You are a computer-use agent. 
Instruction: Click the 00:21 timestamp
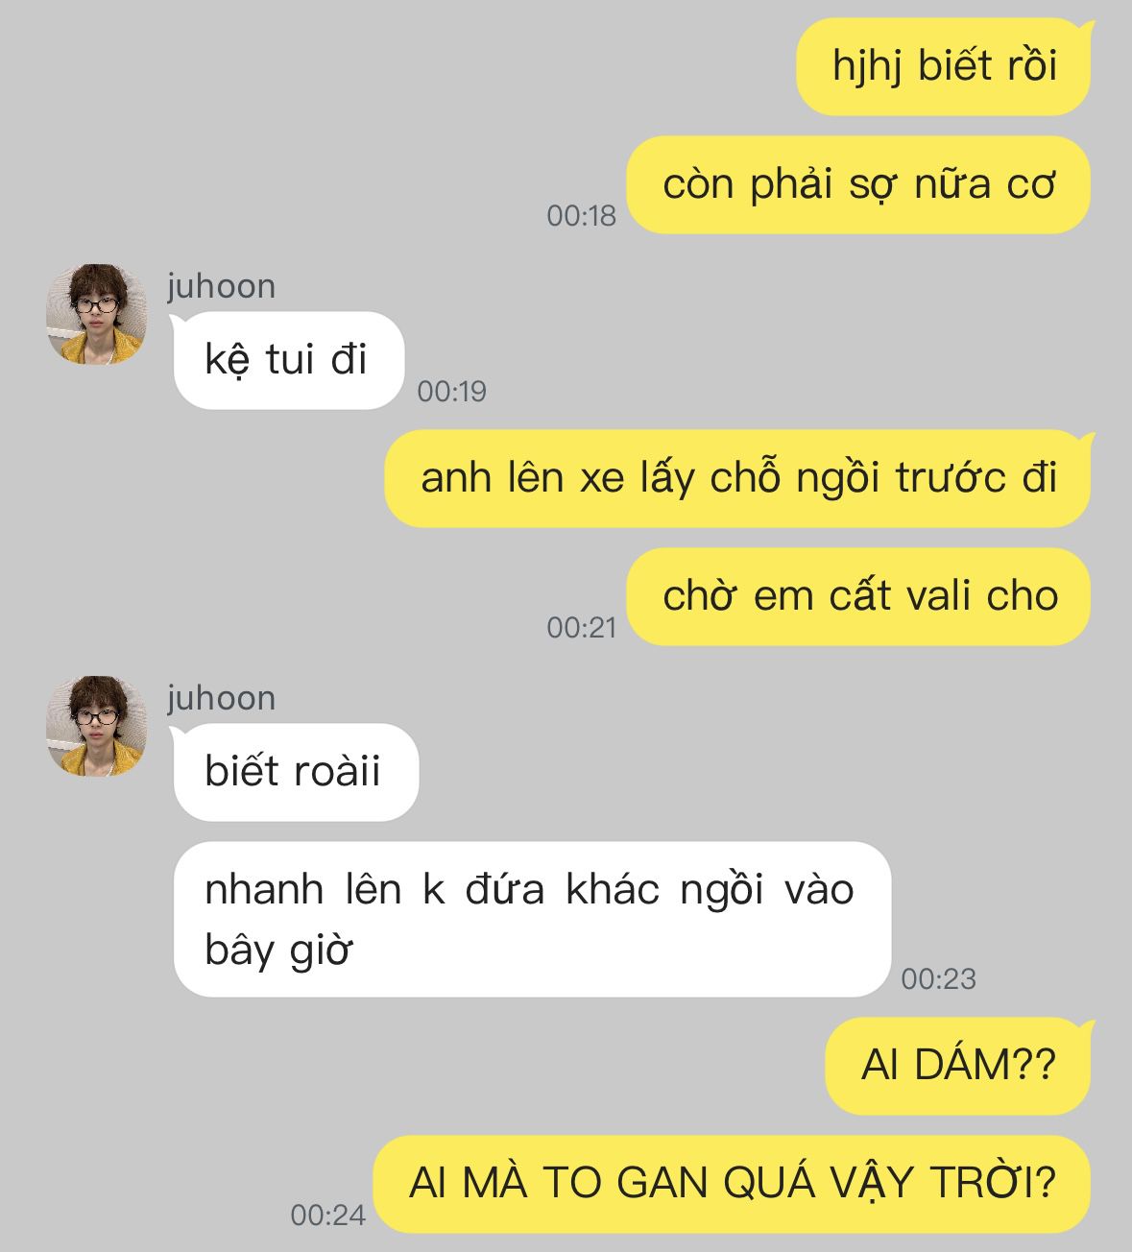pyautogui.click(x=581, y=628)
